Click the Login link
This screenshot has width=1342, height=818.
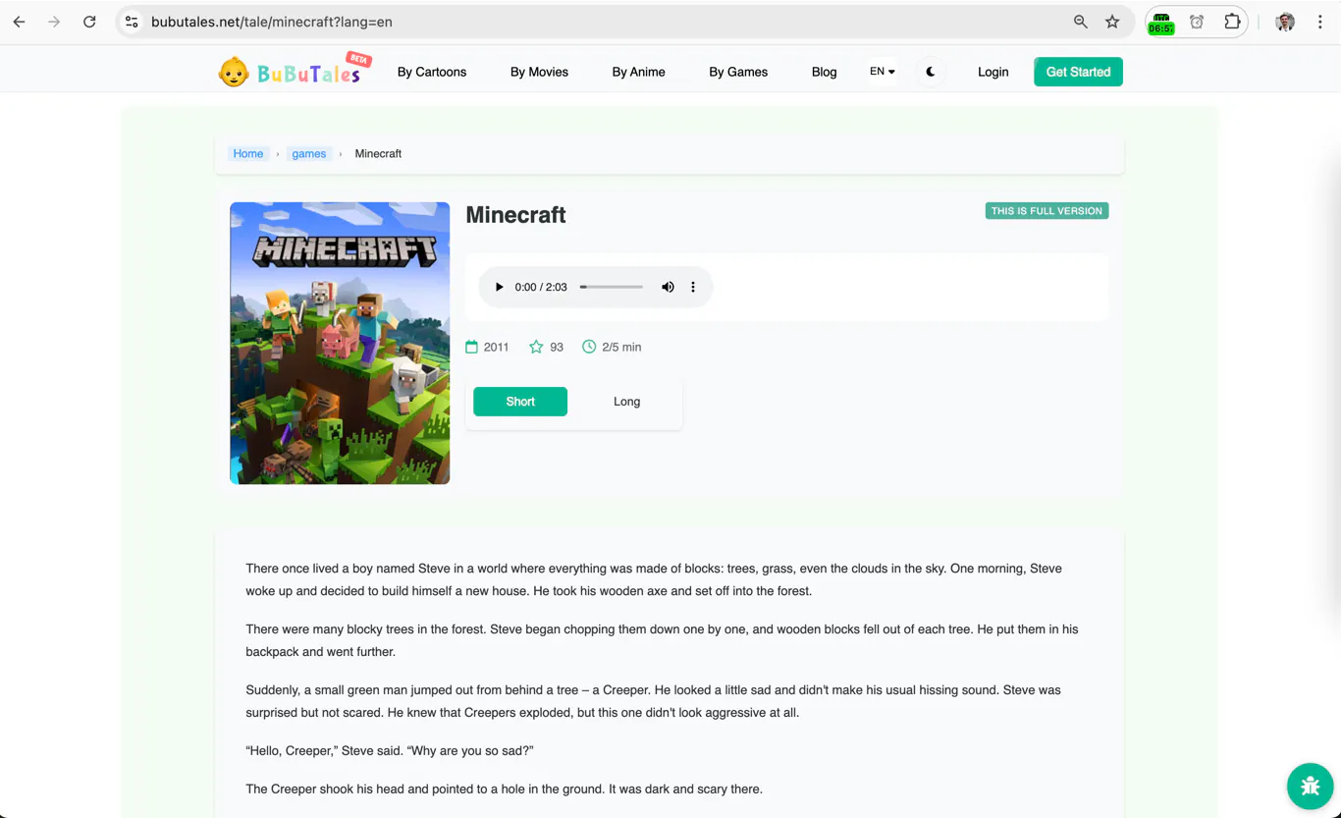[x=993, y=72]
